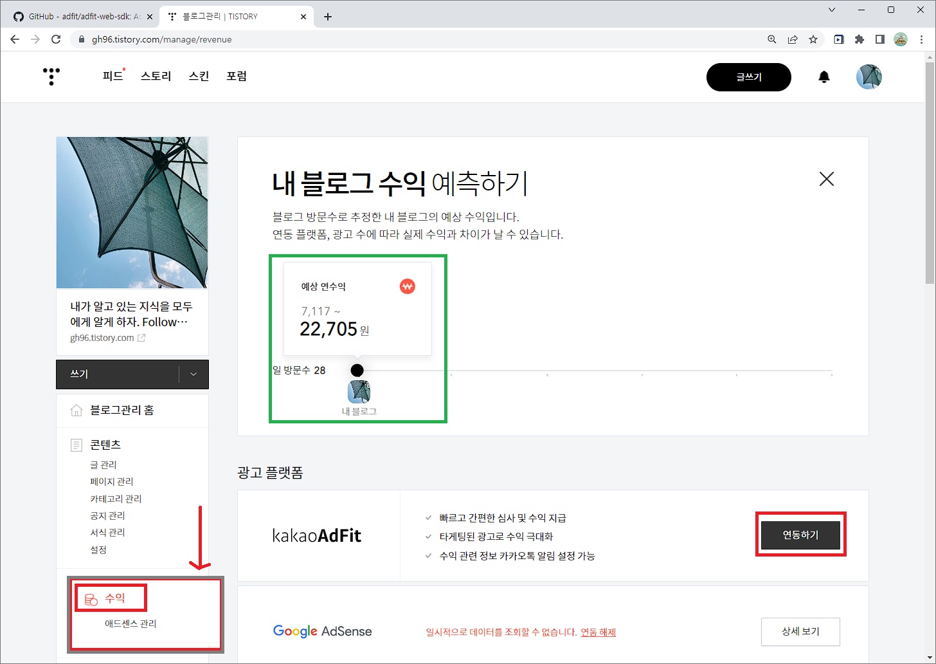
Task: View site info lock icon
Action: 81,39
